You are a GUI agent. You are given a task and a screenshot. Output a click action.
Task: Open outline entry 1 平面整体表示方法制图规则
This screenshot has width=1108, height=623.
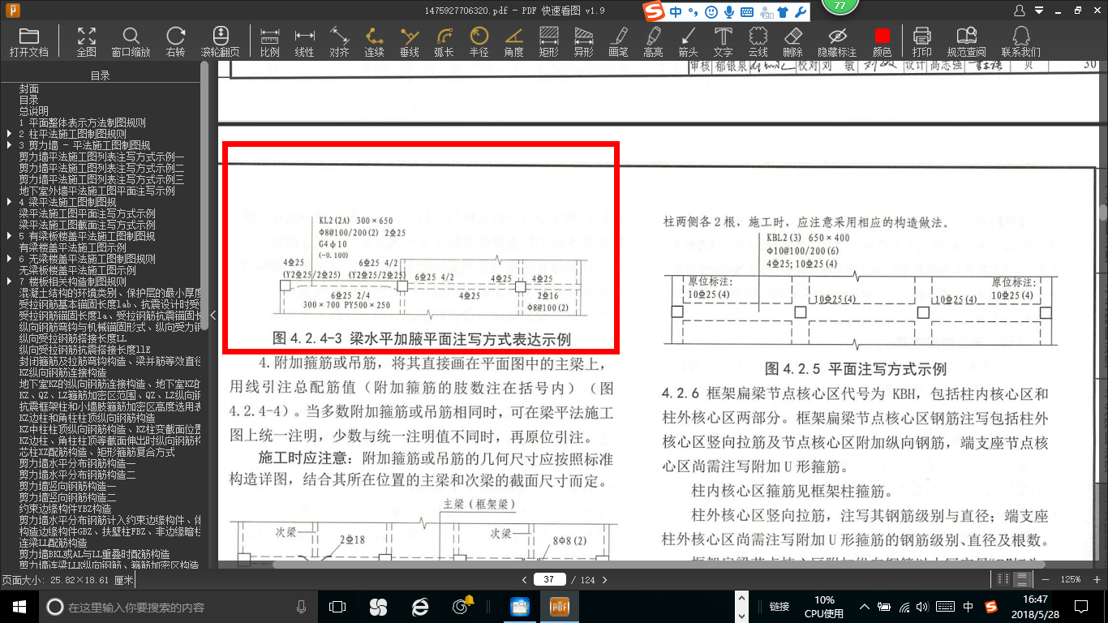(x=82, y=122)
